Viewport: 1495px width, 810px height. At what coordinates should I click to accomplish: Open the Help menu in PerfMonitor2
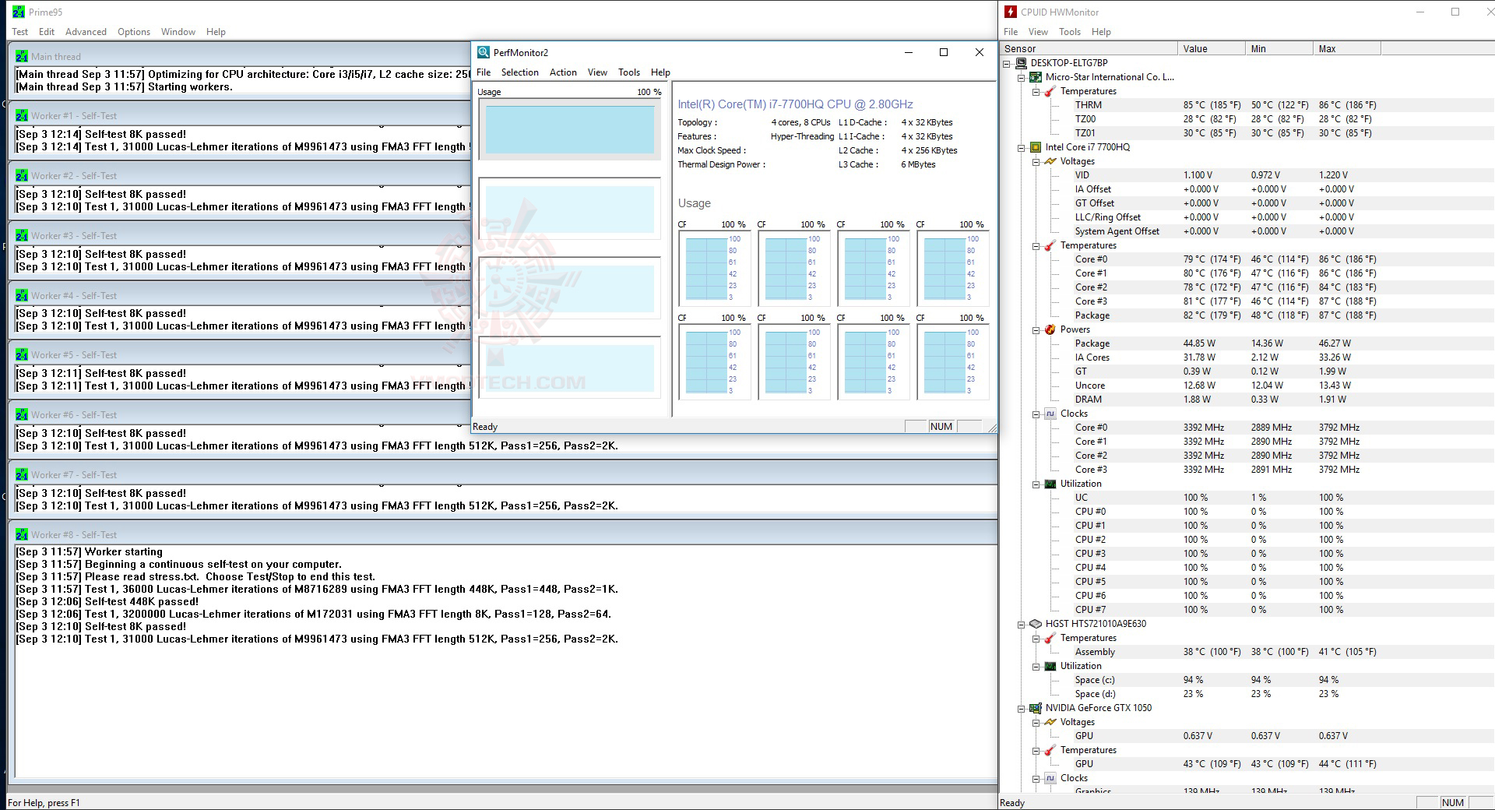tap(660, 72)
